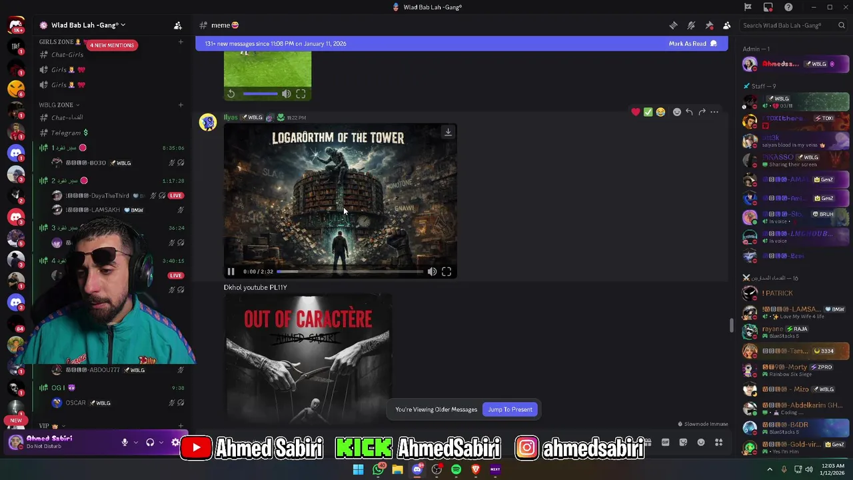Screen dimensions: 853x480
Task: Open Ilyas user avatar
Action: (x=208, y=123)
